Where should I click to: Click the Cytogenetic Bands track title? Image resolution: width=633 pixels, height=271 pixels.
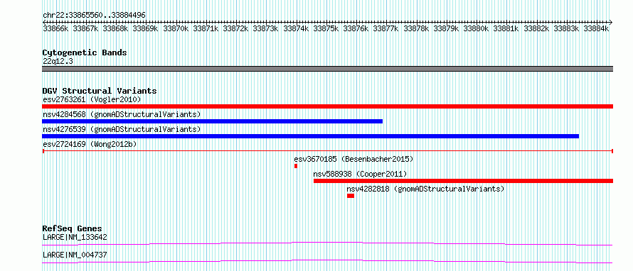point(85,52)
